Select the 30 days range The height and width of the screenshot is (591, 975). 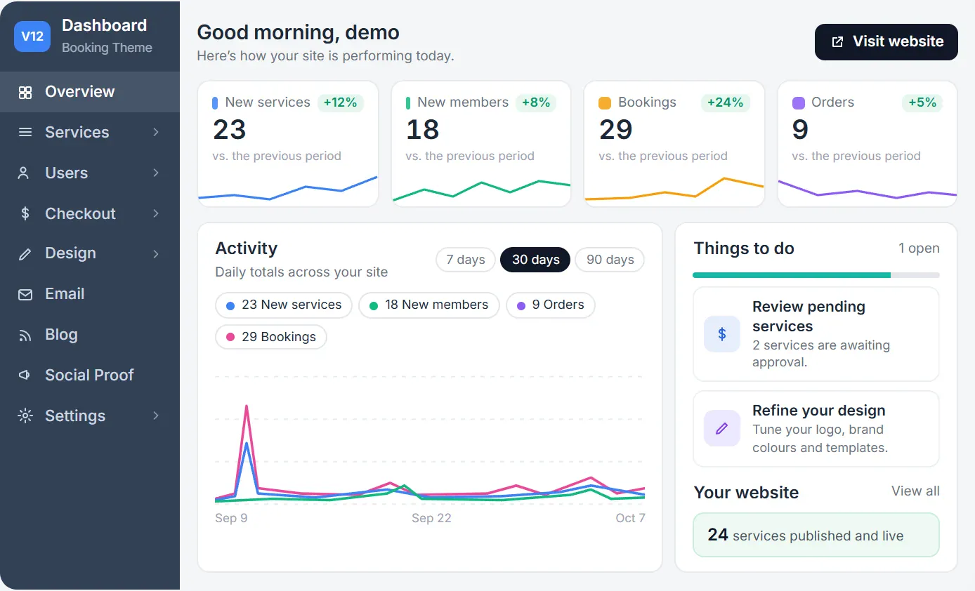click(x=536, y=260)
